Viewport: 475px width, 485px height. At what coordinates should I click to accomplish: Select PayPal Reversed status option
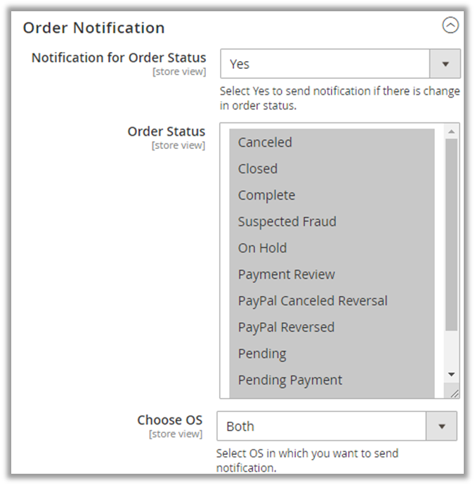point(286,327)
